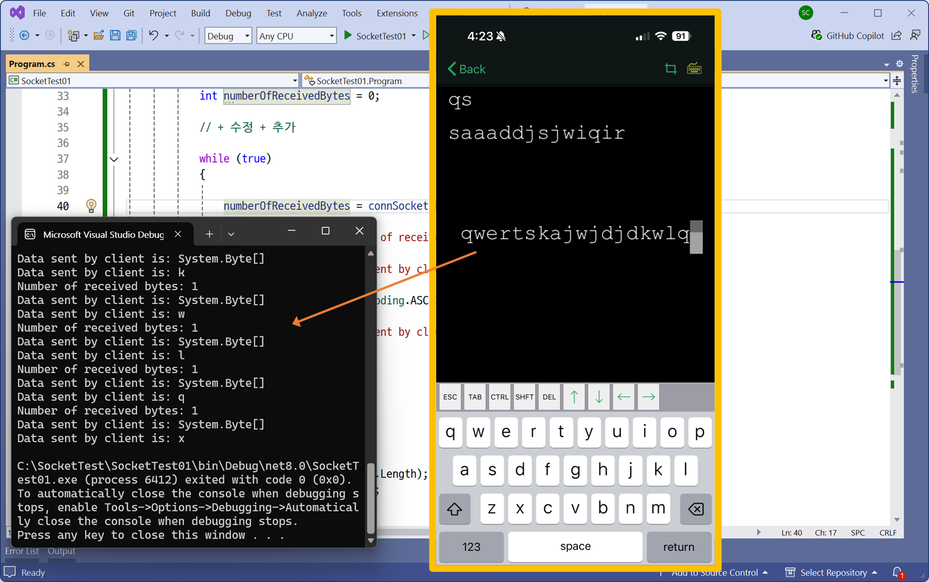The width and height of the screenshot is (929, 582).
Task: Open Select Repository dropdown in status bar
Action: (x=832, y=572)
